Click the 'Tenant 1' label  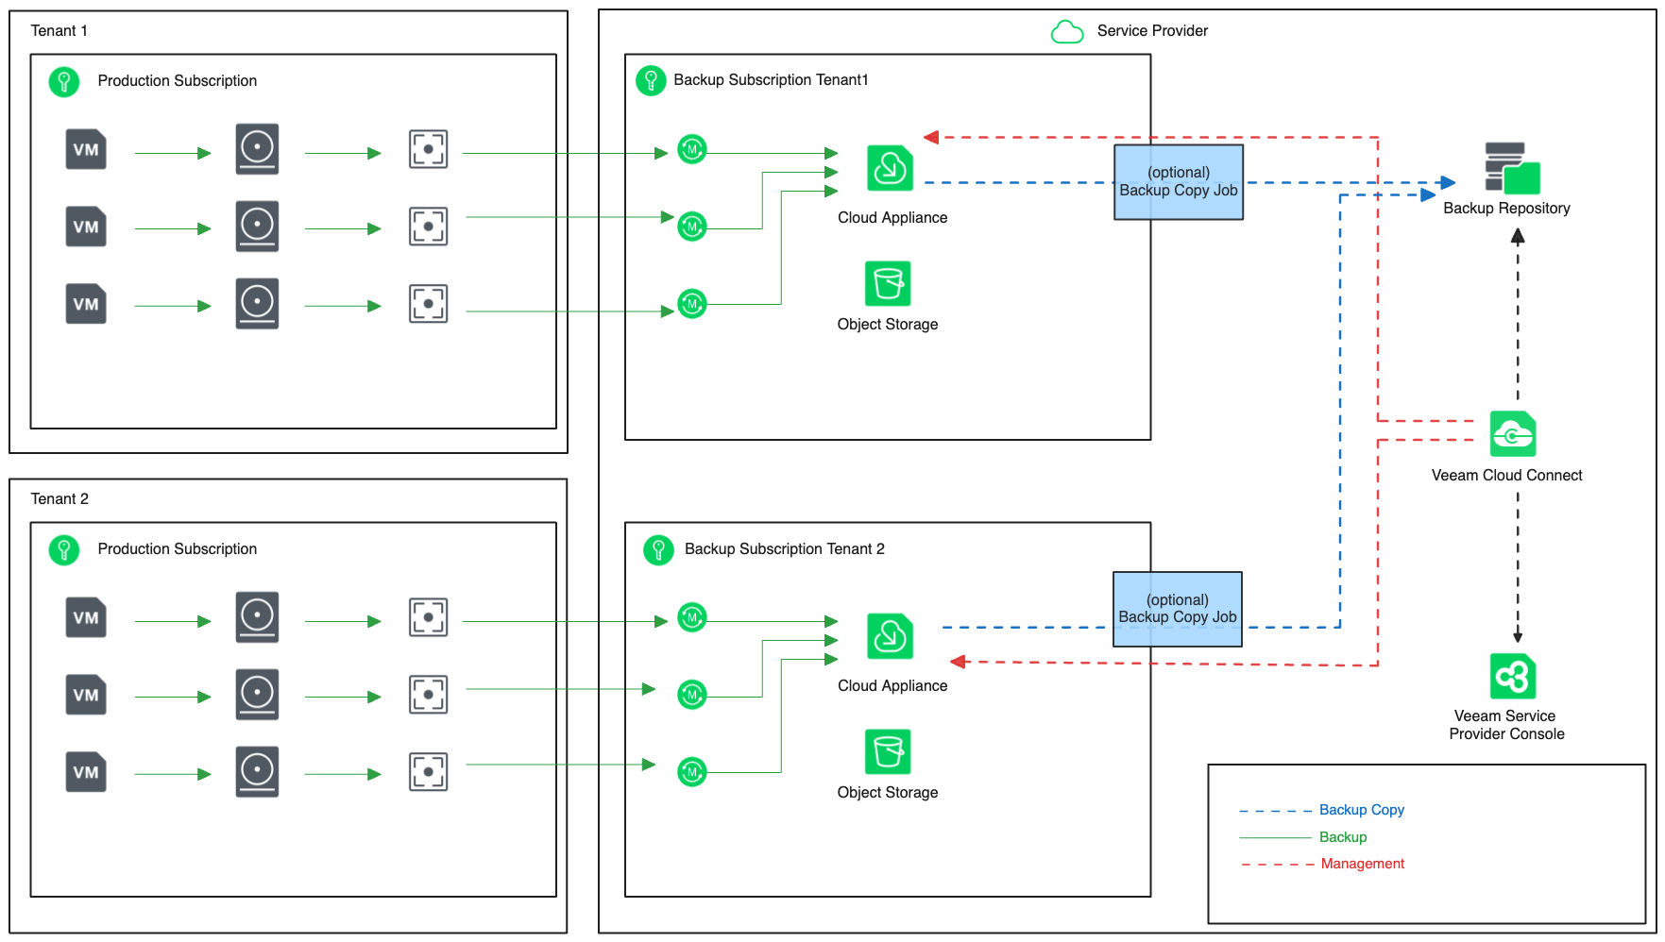click(x=59, y=31)
